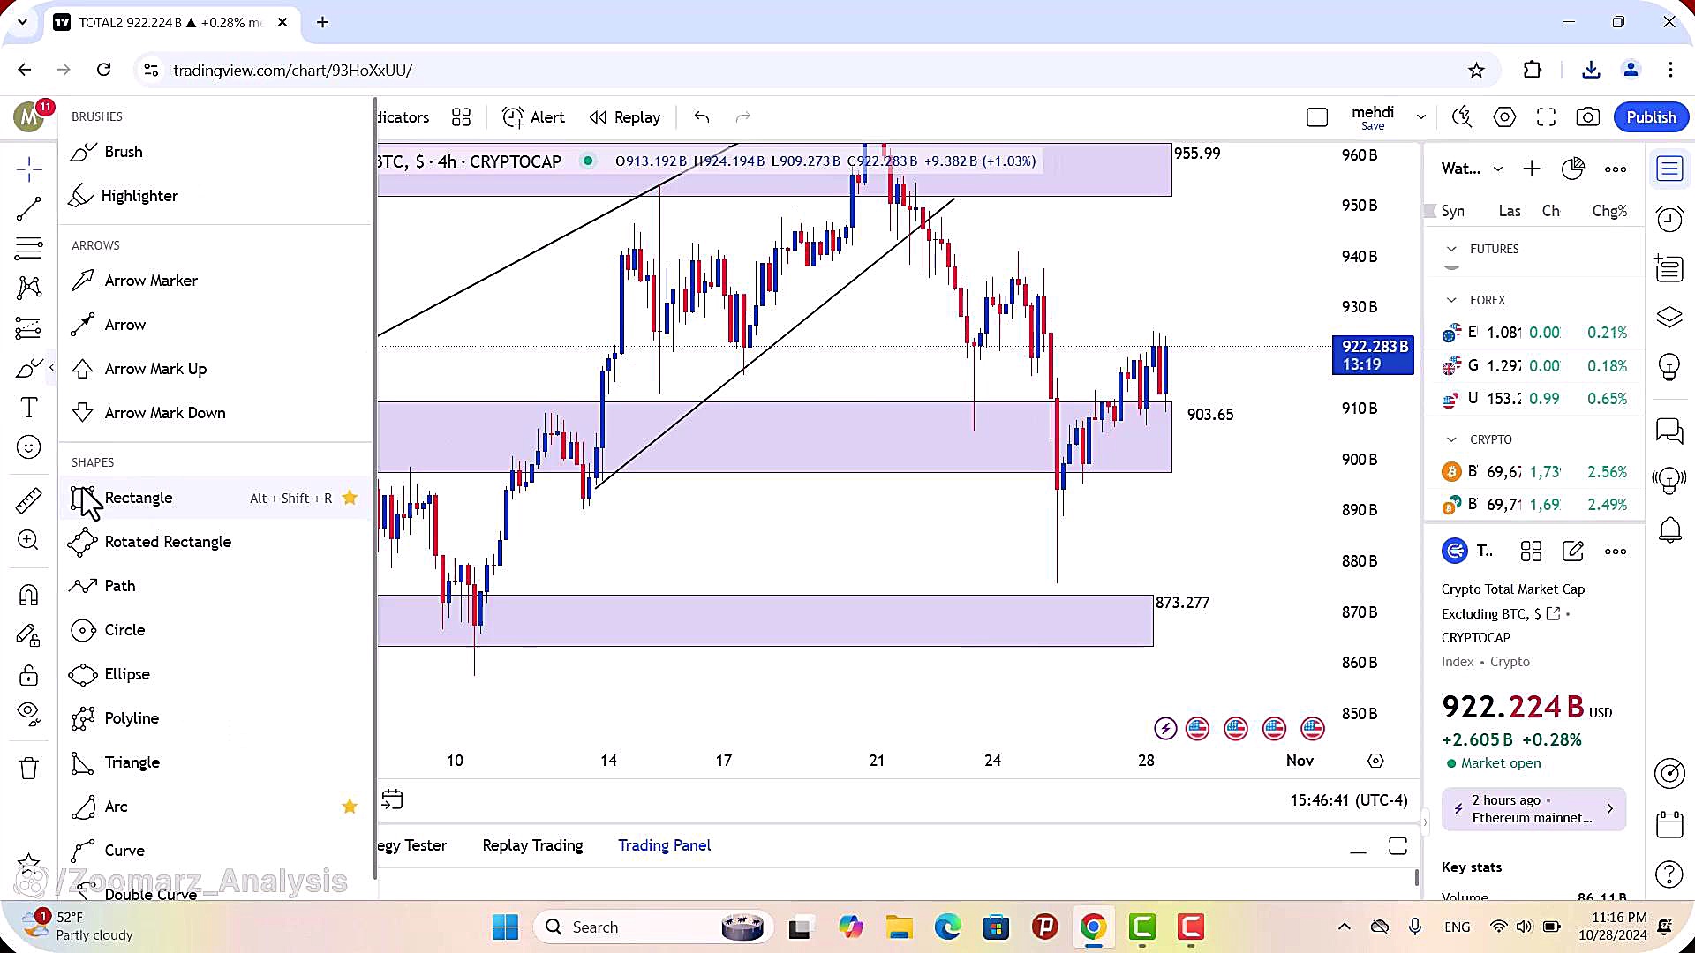Start Bar Replay mode
This screenshot has width=1695, height=953.
(625, 117)
